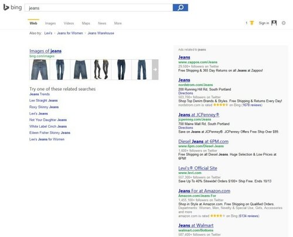The width and height of the screenshot is (293, 237).
Task: Open the first jeans thumbnail
Action: click(39, 70)
